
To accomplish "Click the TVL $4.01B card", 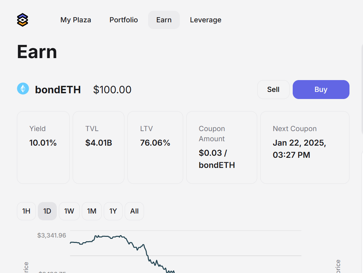I will click(98, 147).
